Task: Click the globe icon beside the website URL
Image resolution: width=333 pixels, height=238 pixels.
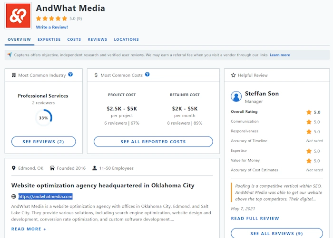Action: coord(14,196)
